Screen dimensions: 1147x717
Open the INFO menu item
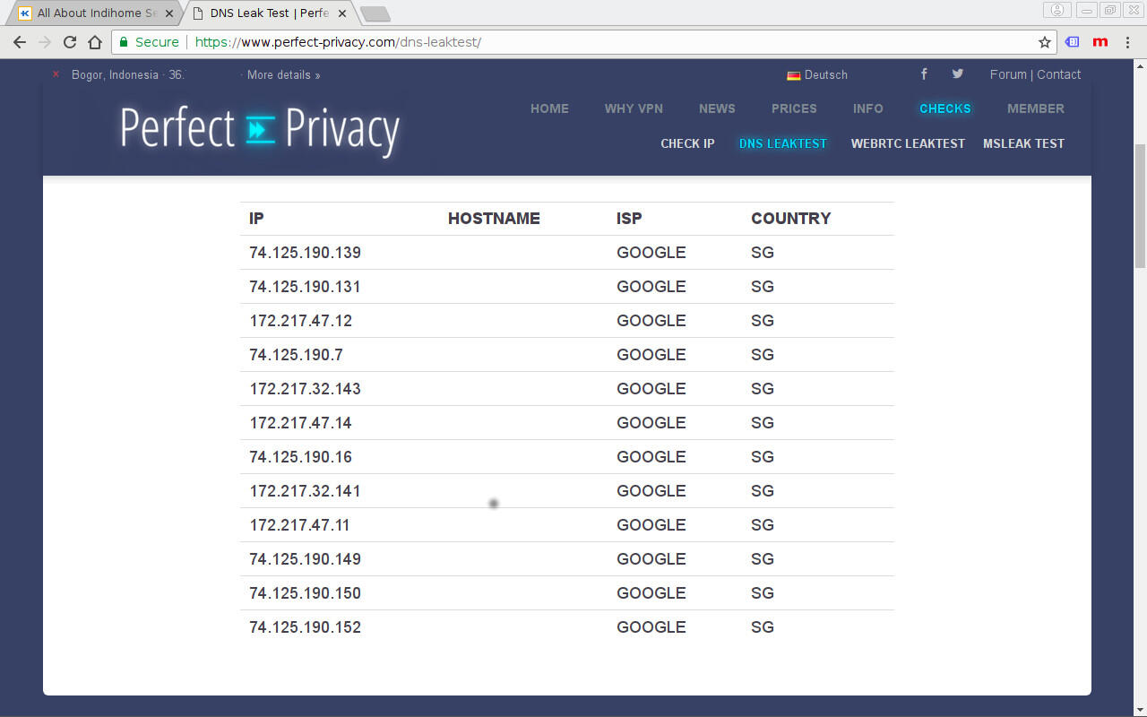(867, 108)
